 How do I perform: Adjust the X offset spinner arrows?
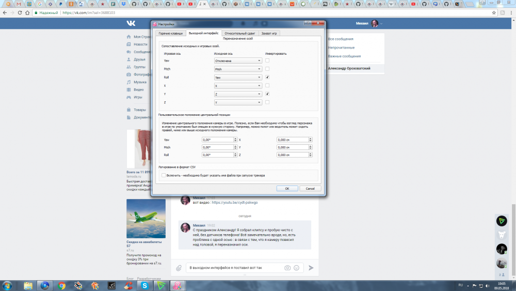tap(310, 140)
